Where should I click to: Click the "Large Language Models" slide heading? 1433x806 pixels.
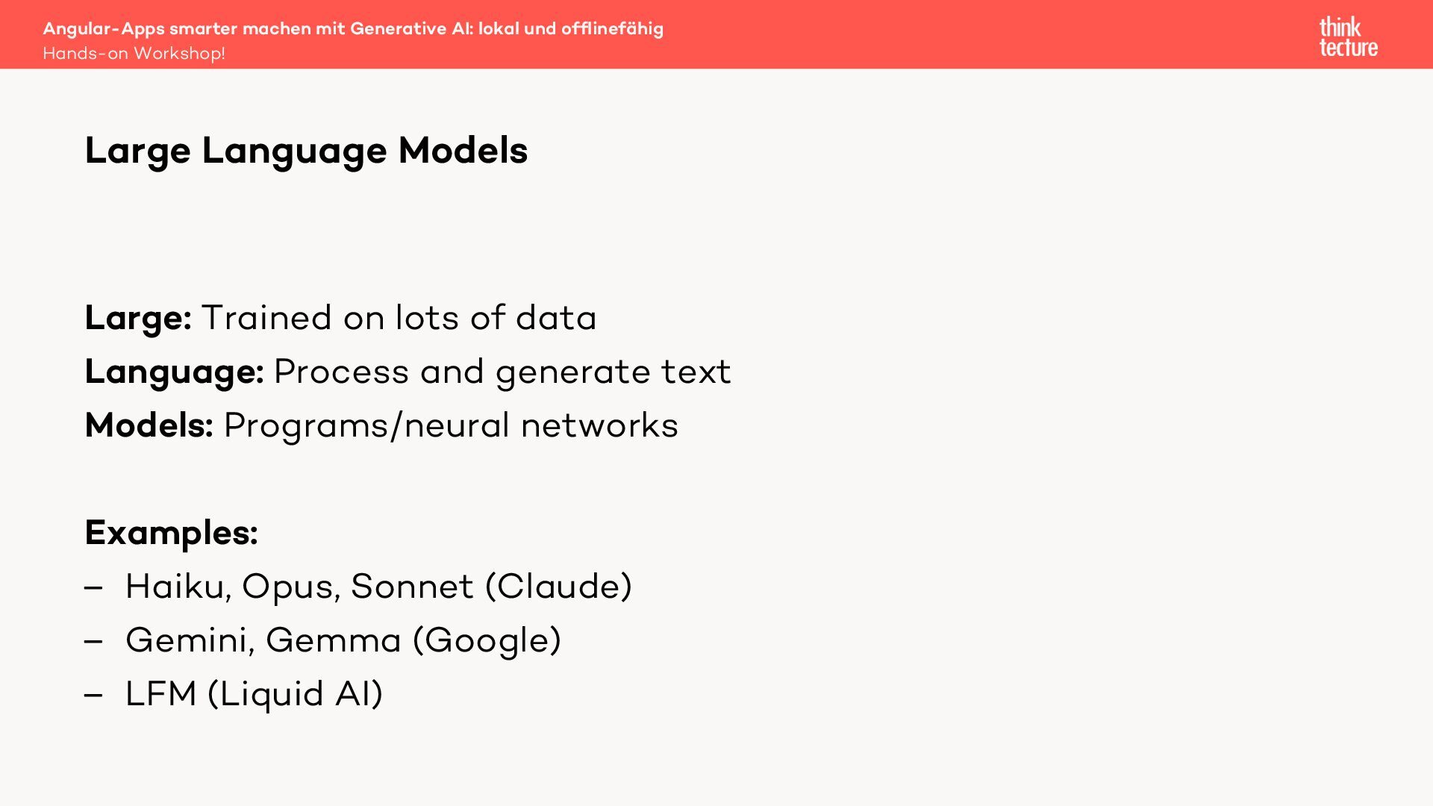(306, 150)
